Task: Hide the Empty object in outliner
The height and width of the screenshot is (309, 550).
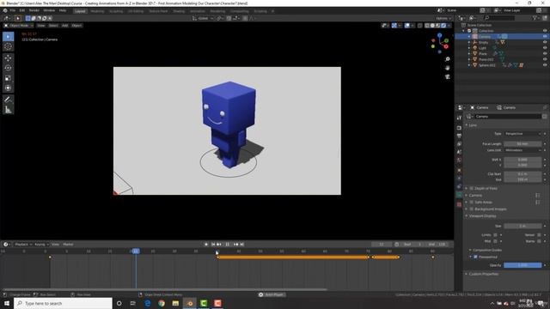Action: [545, 42]
